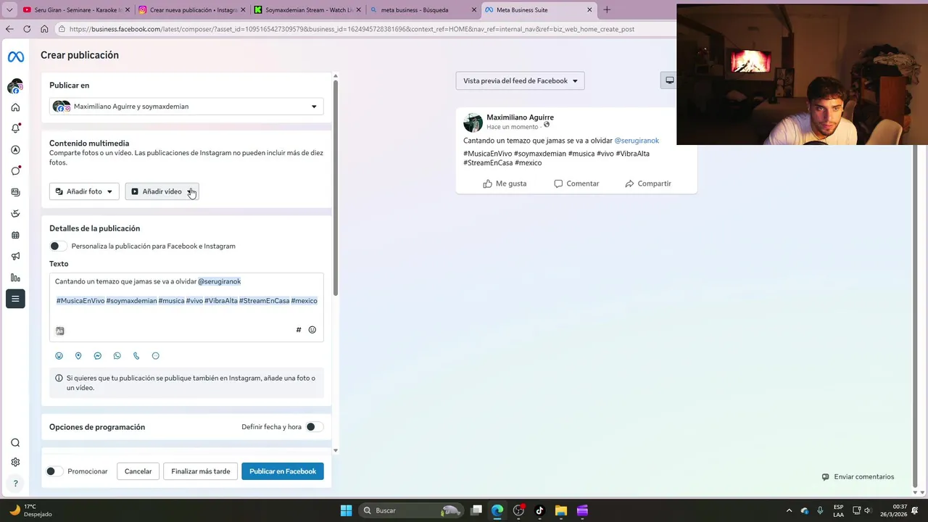This screenshot has width=928, height=522.
Task: Click Publicar en Facebook button
Action: pos(283,471)
